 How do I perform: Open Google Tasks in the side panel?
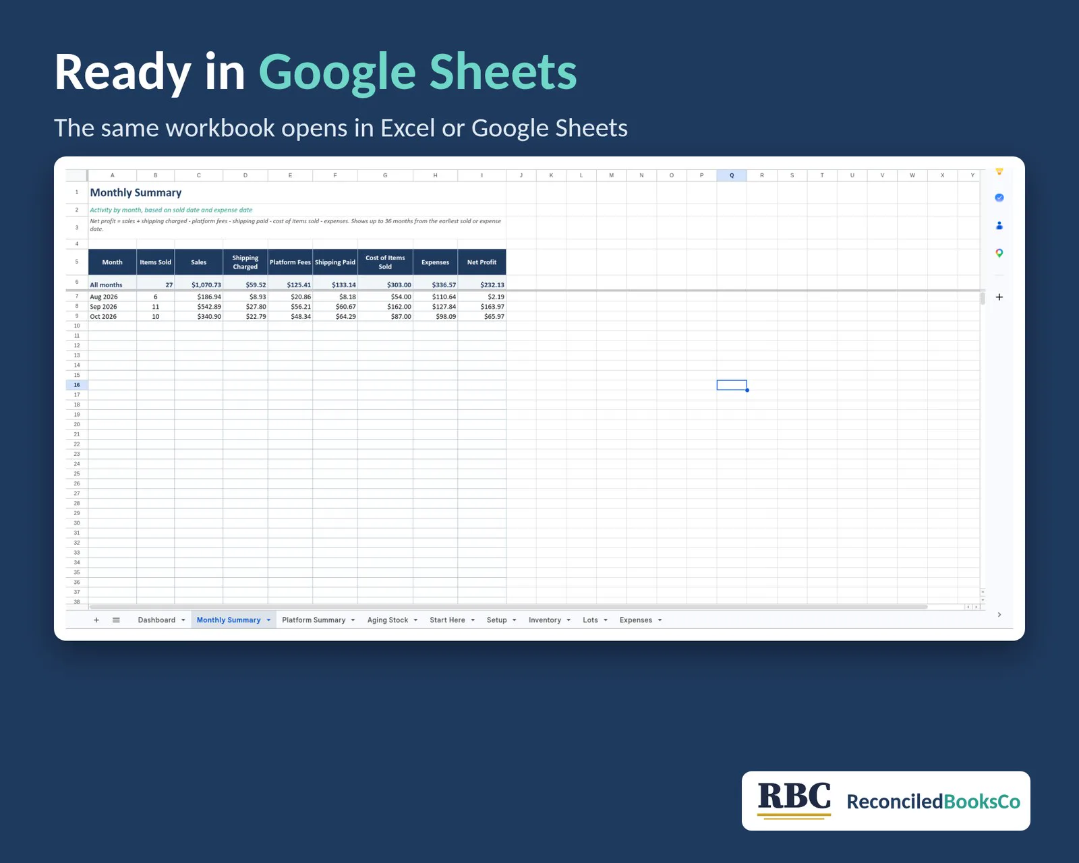tap(999, 198)
